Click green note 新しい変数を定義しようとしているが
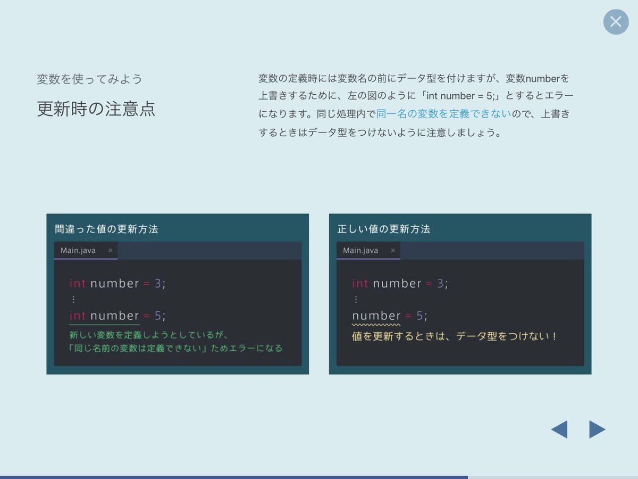This screenshot has height=479, width=638. click(x=149, y=335)
